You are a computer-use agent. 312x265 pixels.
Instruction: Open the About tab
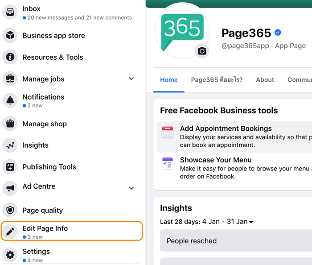265,80
